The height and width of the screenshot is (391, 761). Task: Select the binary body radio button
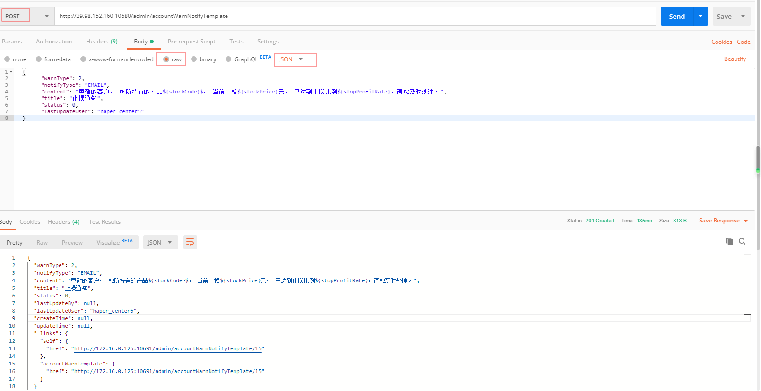194,59
